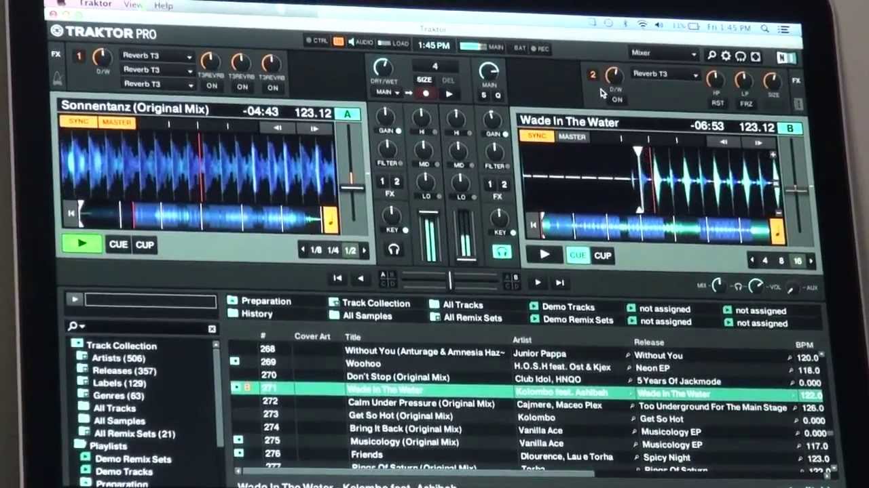
Task: Toggle Deck A FX assign 1 button
Action: 382,182
